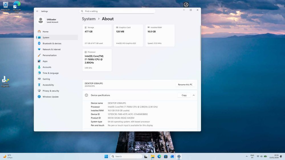Viewport: 285px width, 160px height.
Task: Open Personalisation settings
Action: pyautogui.click(x=57, y=55)
